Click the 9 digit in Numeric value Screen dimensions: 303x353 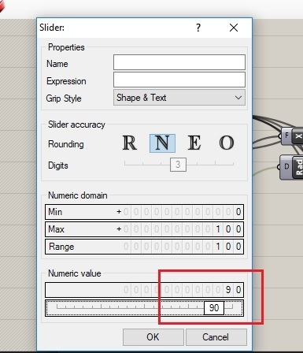pos(228,290)
